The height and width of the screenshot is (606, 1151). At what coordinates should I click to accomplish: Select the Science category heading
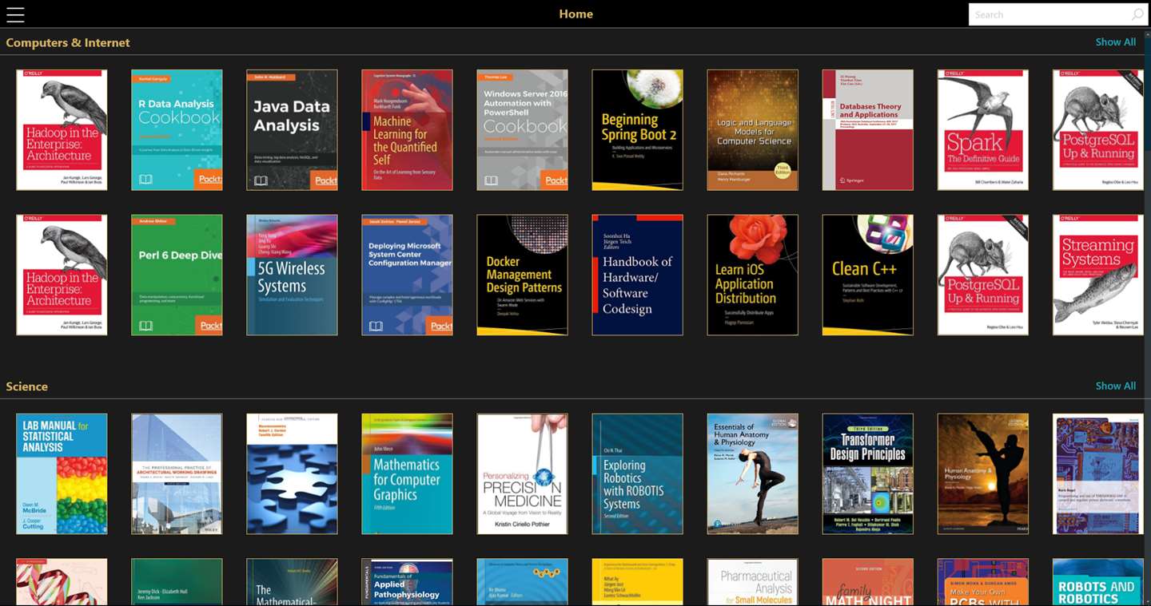tap(27, 386)
